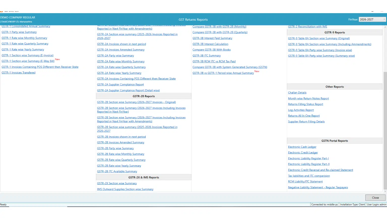
Task: Open GSTR-3B Interest Calculation link
Action: point(210,44)
